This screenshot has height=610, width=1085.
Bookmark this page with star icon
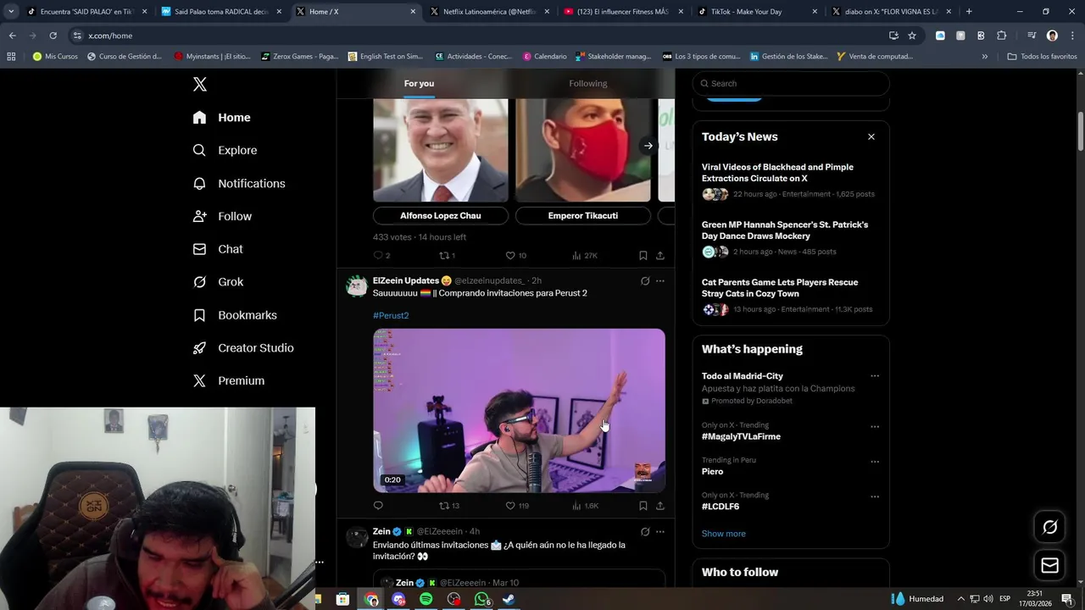[x=912, y=36]
